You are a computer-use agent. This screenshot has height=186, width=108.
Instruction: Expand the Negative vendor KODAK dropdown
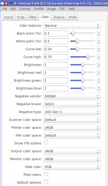coord(72,96)
